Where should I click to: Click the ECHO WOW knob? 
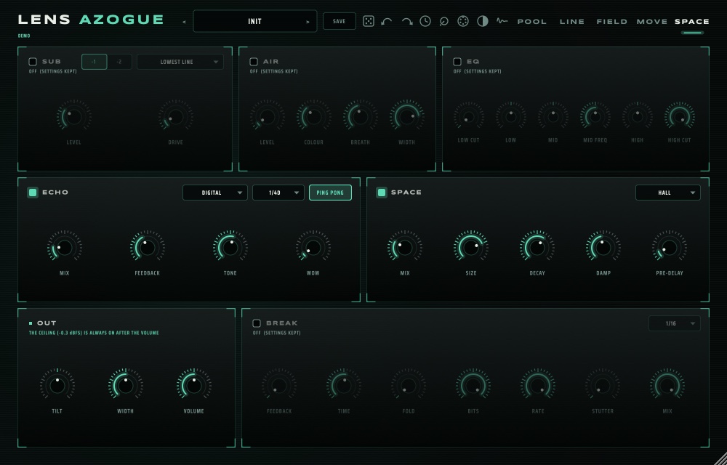pos(313,248)
